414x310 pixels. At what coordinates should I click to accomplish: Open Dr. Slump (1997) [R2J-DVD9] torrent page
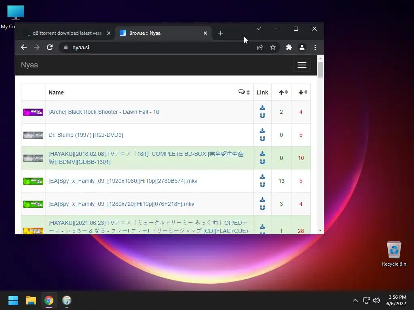point(86,135)
